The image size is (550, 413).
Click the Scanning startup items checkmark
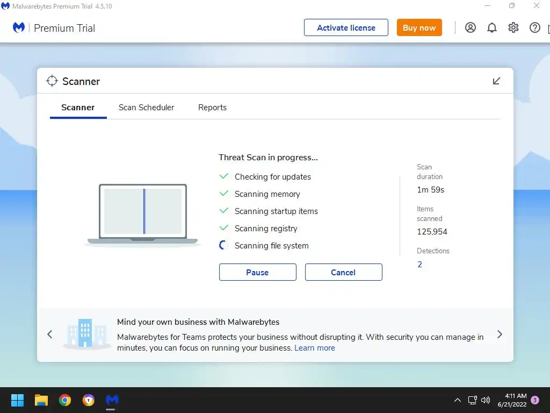pyautogui.click(x=224, y=211)
